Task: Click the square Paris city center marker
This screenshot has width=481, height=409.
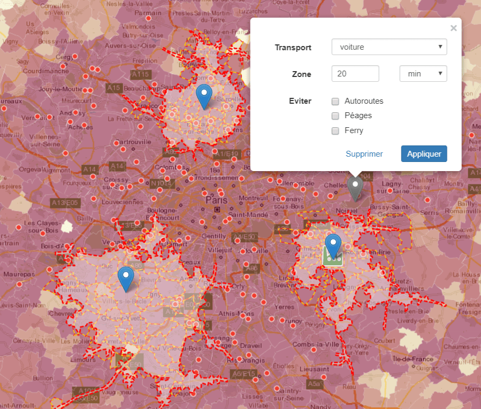Action: [x=217, y=210]
